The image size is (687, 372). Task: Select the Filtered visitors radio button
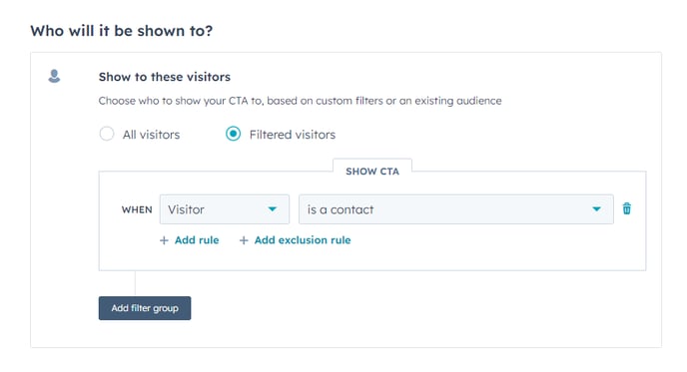point(233,134)
